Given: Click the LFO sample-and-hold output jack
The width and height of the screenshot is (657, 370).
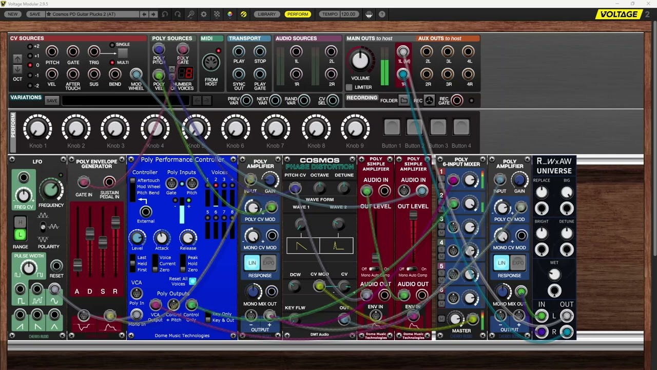Looking at the screenshot, I should click(x=37, y=289).
